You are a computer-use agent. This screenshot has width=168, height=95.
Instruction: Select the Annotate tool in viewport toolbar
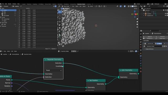pos(60,31)
